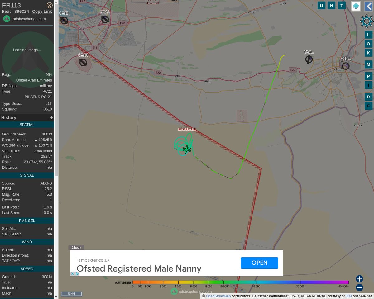The height and width of the screenshot is (299, 374).
Task: Click the T map toggle button
Action: tap(342, 5)
